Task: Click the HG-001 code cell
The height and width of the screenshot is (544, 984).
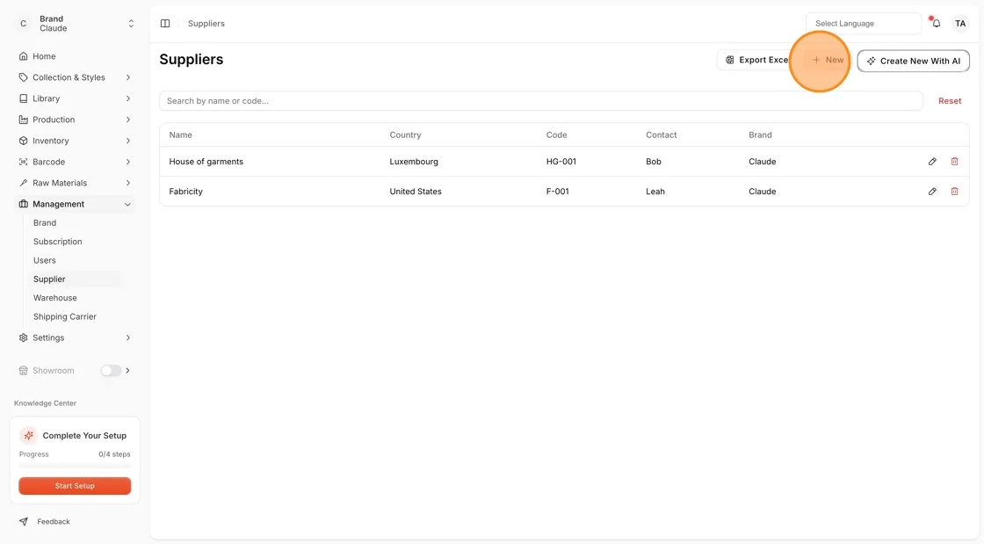Action: (561, 161)
